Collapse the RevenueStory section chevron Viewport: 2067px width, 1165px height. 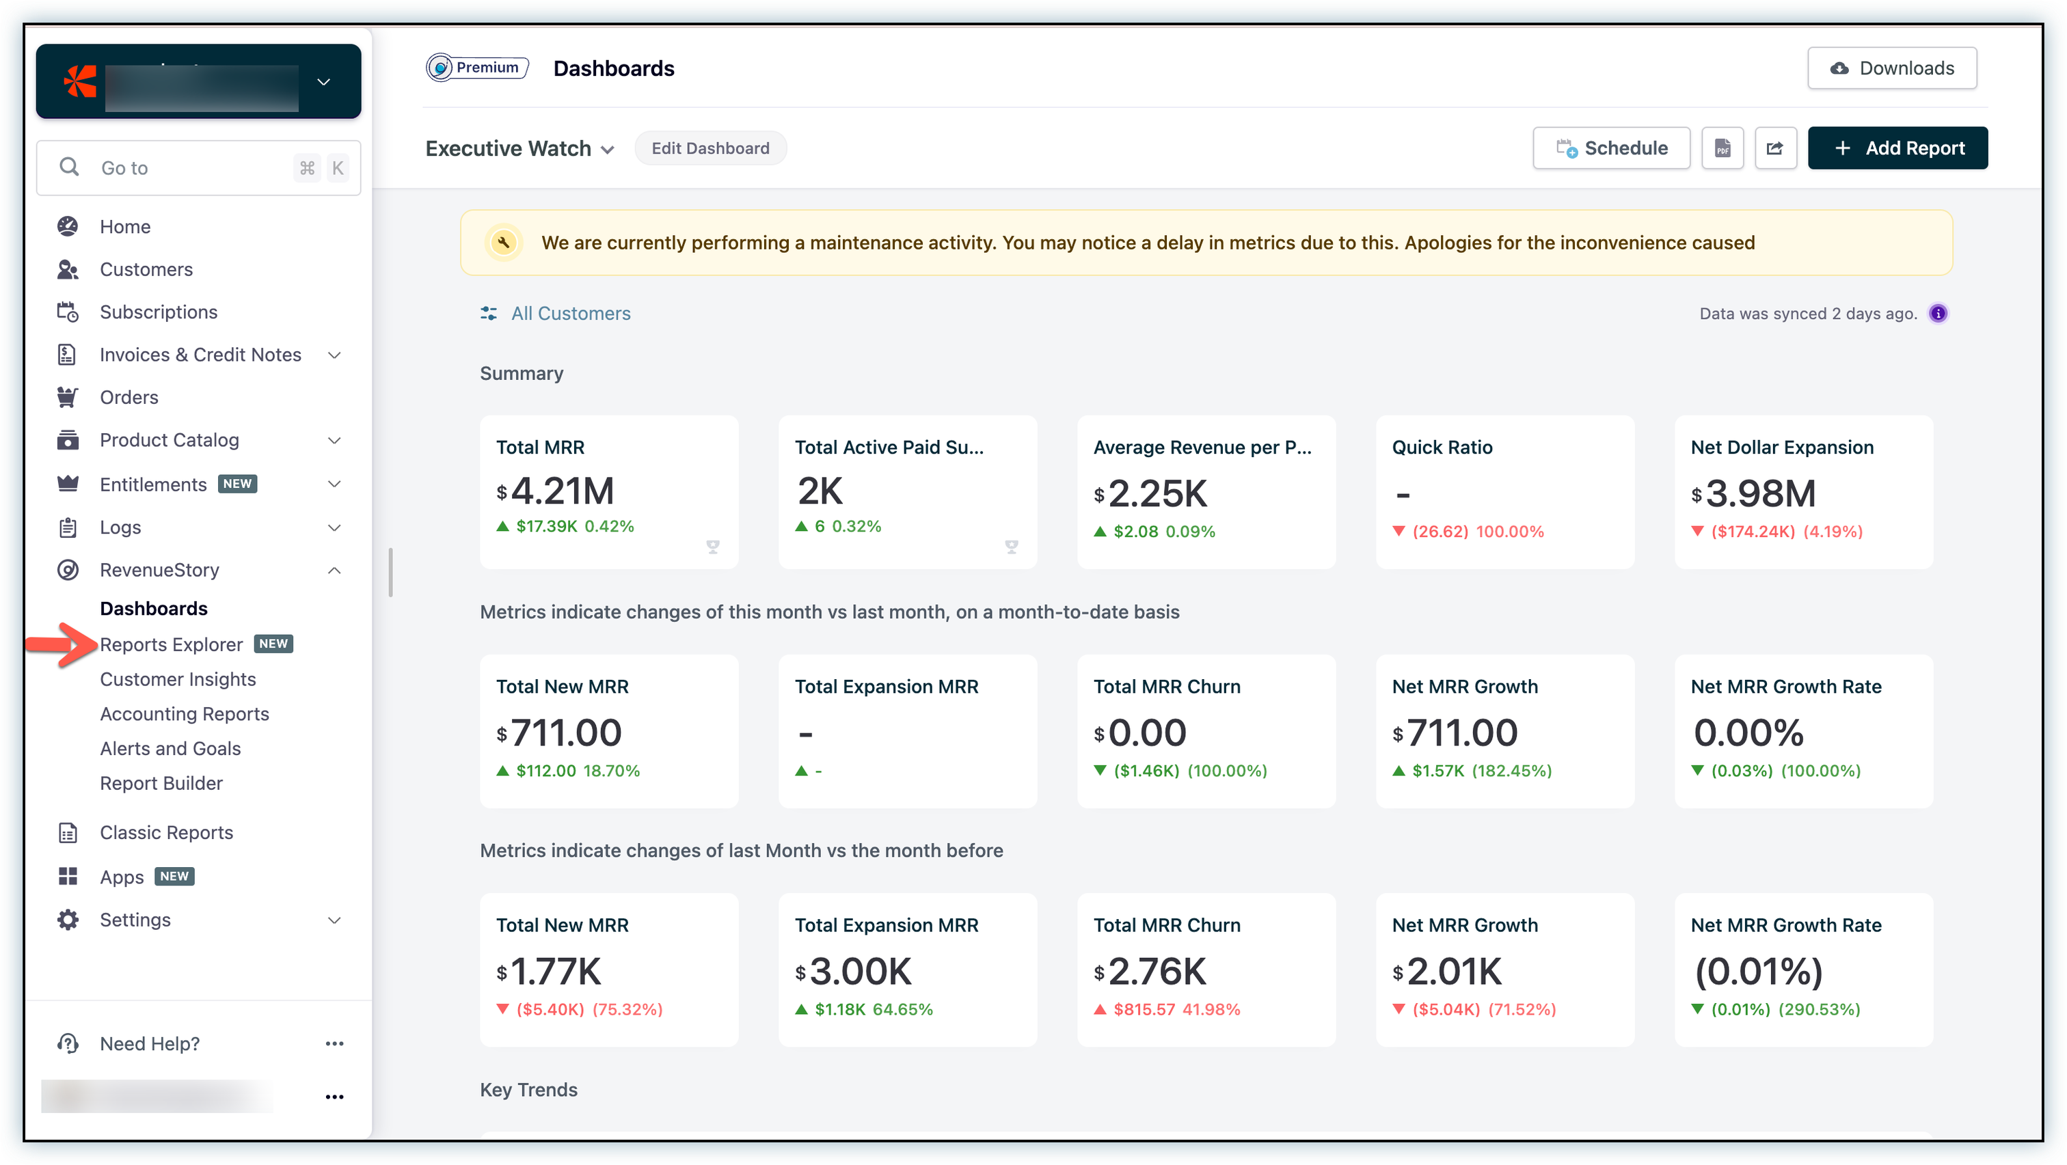coord(335,571)
